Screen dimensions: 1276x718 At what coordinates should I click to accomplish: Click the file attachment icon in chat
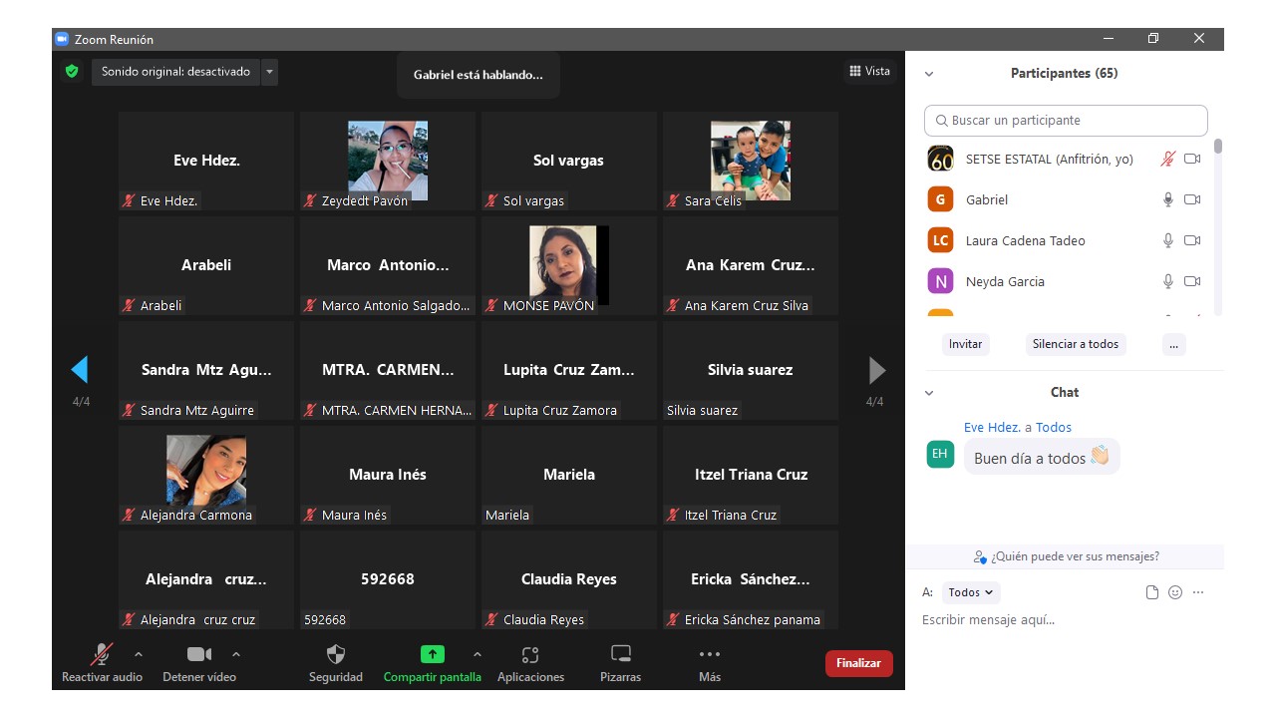[1152, 592]
